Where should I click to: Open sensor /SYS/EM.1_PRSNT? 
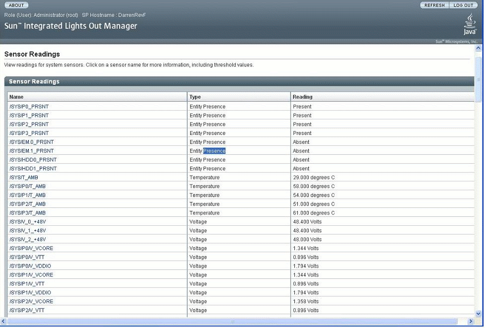(31, 151)
